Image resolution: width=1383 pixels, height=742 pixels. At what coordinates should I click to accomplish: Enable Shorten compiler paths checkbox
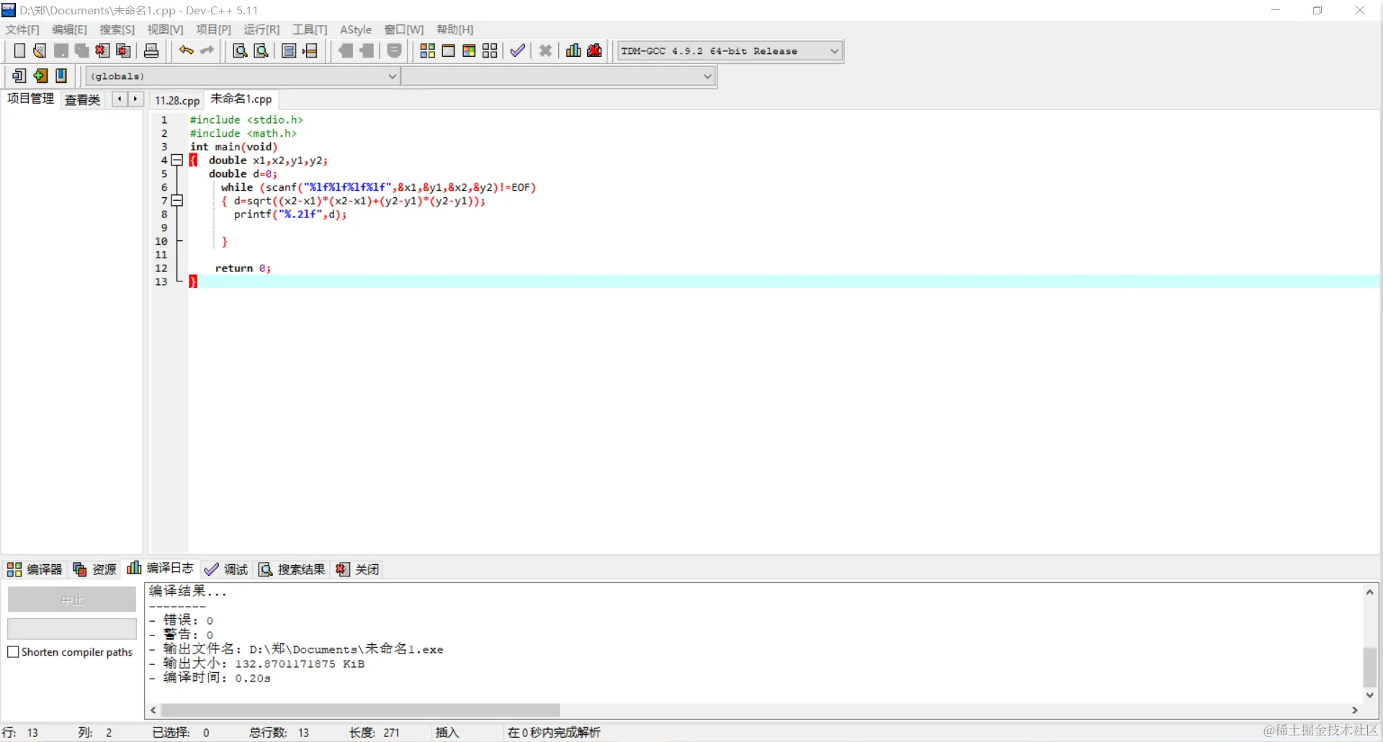[x=13, y=652]
